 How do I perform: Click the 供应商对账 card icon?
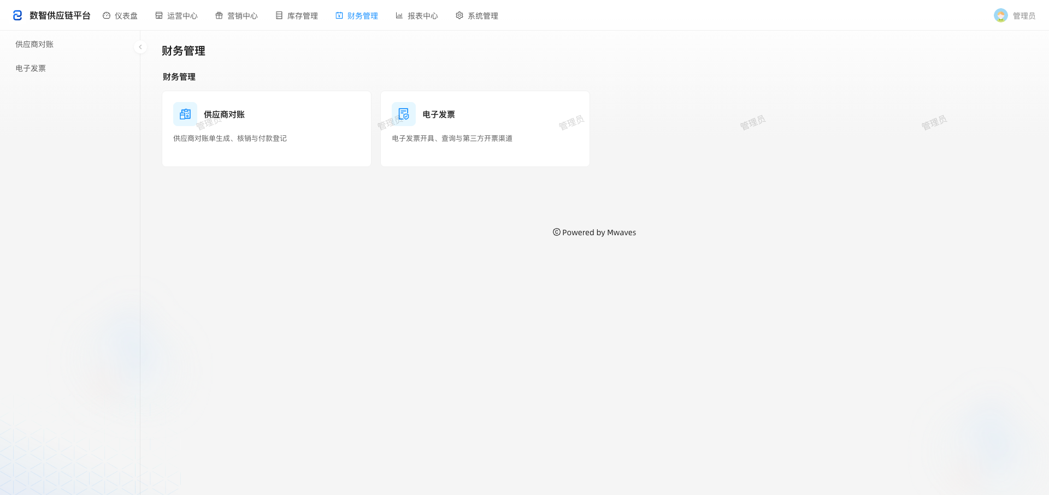[x=185, y=114]
